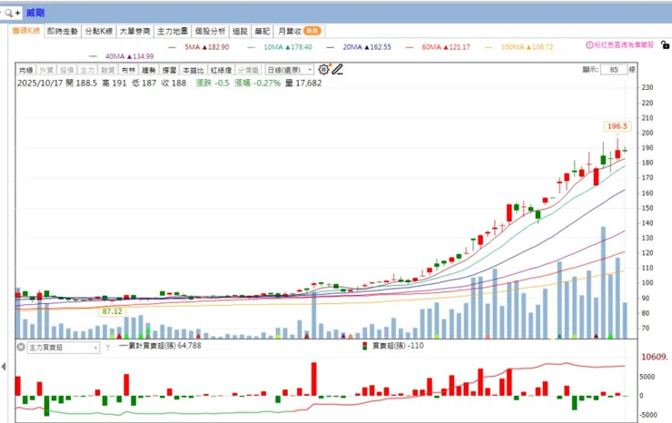This screenshot has width=672, height=423.
Task: Click the 10609. axis value
Action: tap(655, 357)
